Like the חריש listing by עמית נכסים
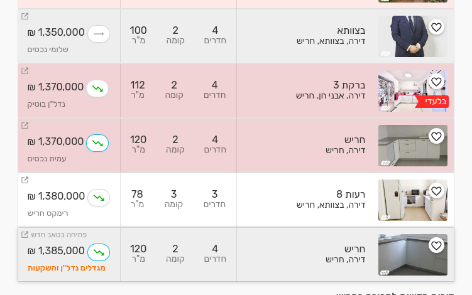This screenshot has height=295, width=472. (436, 136)
